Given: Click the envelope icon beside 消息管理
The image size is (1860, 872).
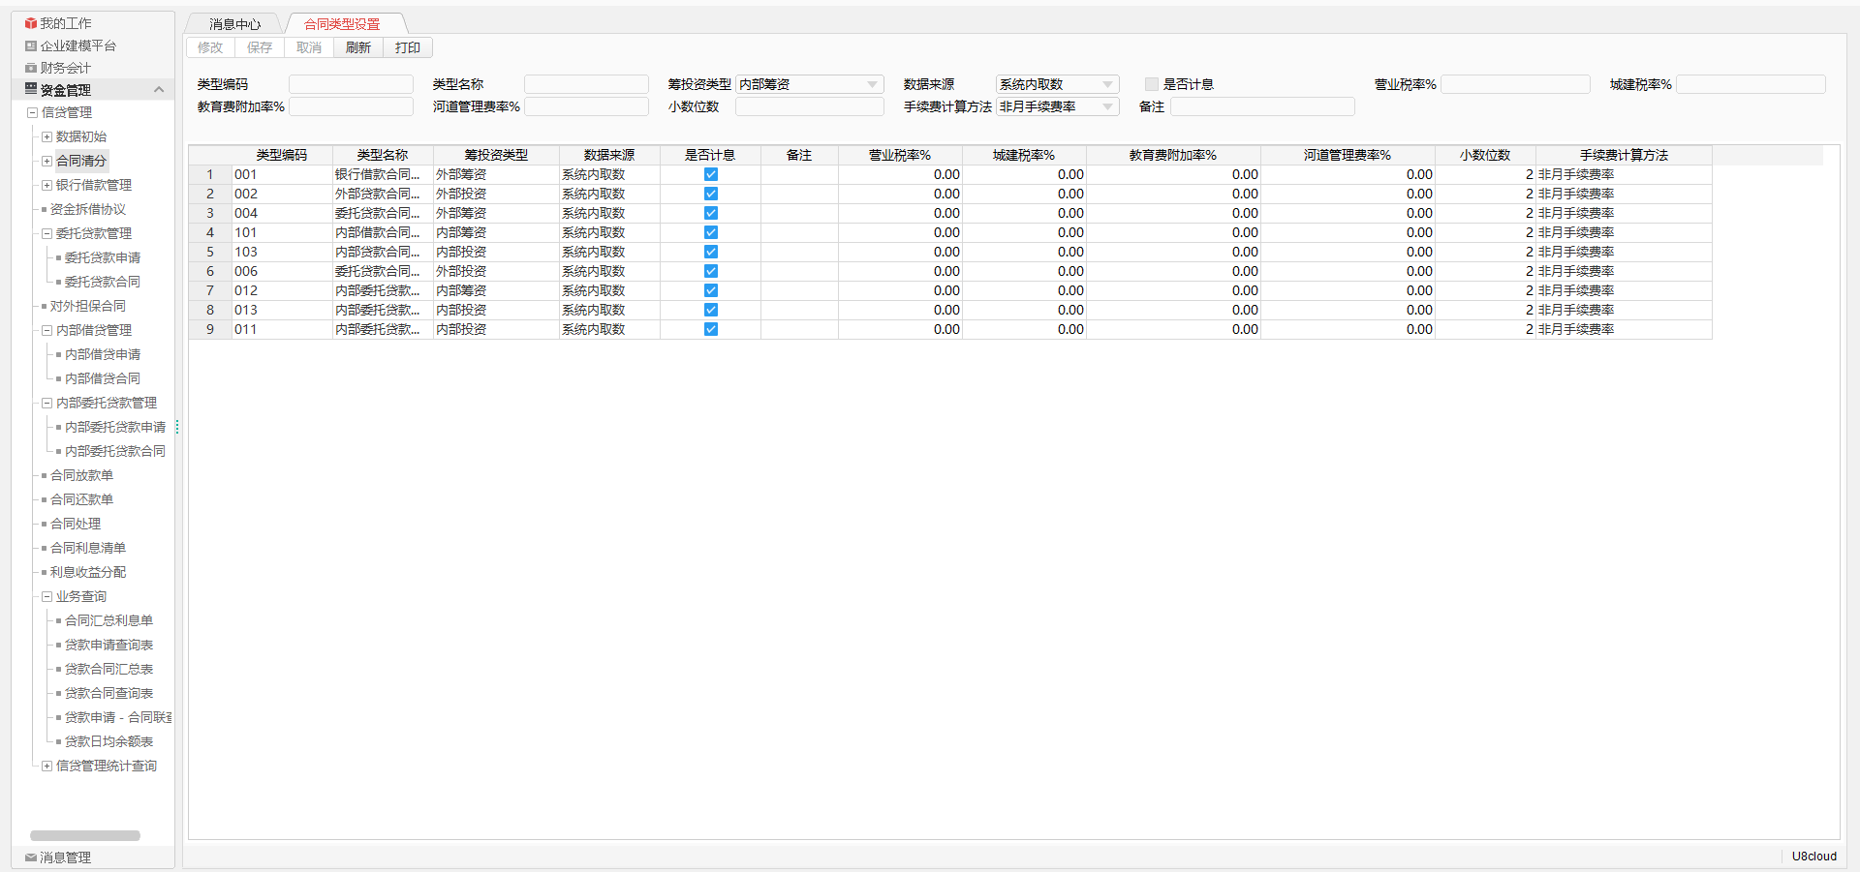Looking at the screenshot, I should [x=31, y=857].
